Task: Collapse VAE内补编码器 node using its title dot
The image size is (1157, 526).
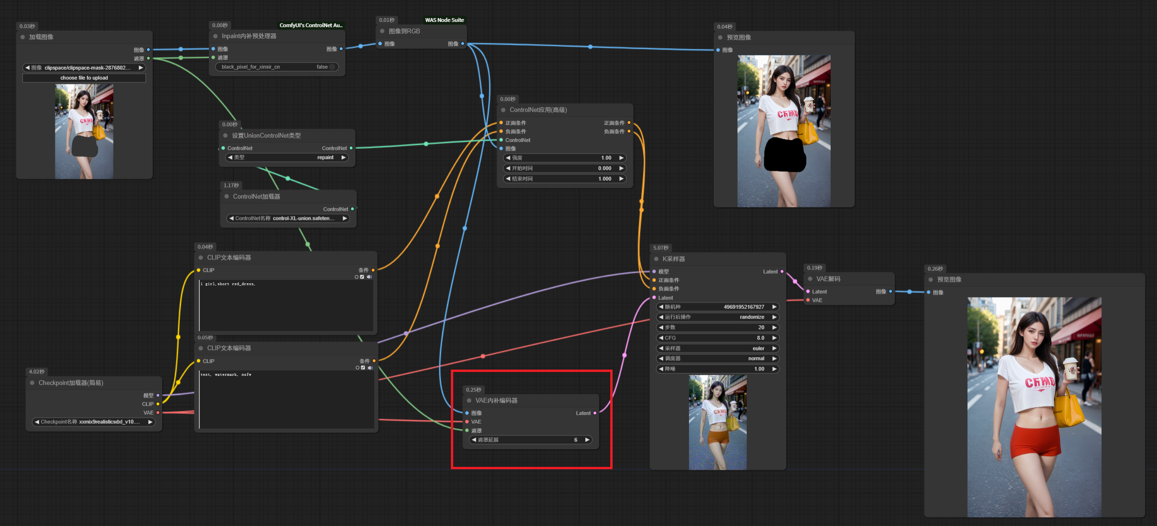Action: [469, 401]
